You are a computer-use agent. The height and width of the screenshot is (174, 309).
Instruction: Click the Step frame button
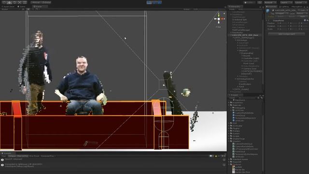click(159, 2)
